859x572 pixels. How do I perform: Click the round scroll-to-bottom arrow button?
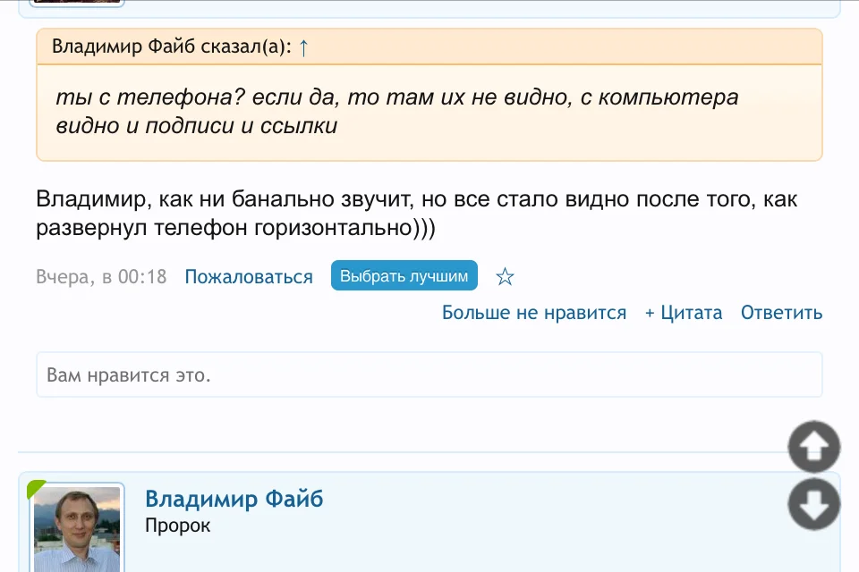[x=814, y=504]
